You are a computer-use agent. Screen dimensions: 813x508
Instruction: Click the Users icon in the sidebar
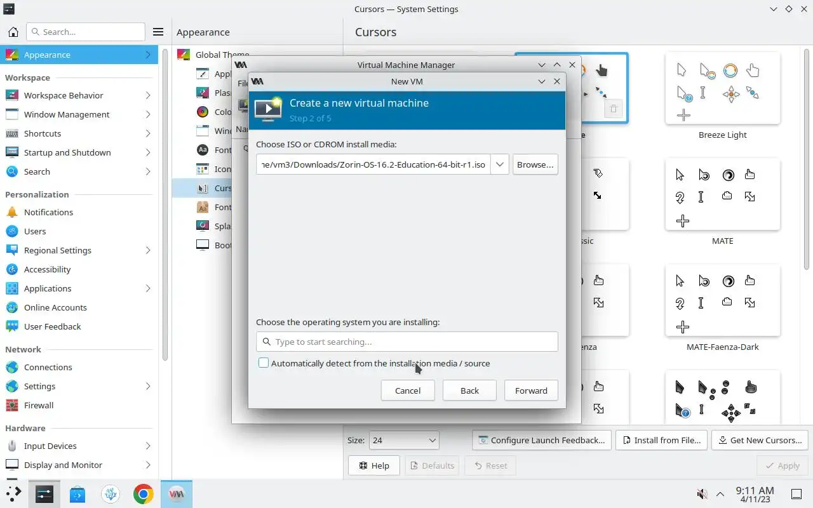12,231
